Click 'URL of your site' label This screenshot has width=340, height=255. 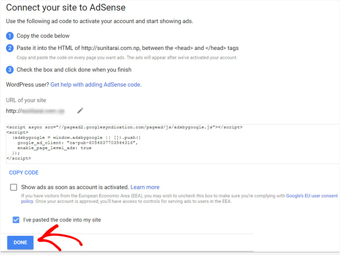[26, 100]
